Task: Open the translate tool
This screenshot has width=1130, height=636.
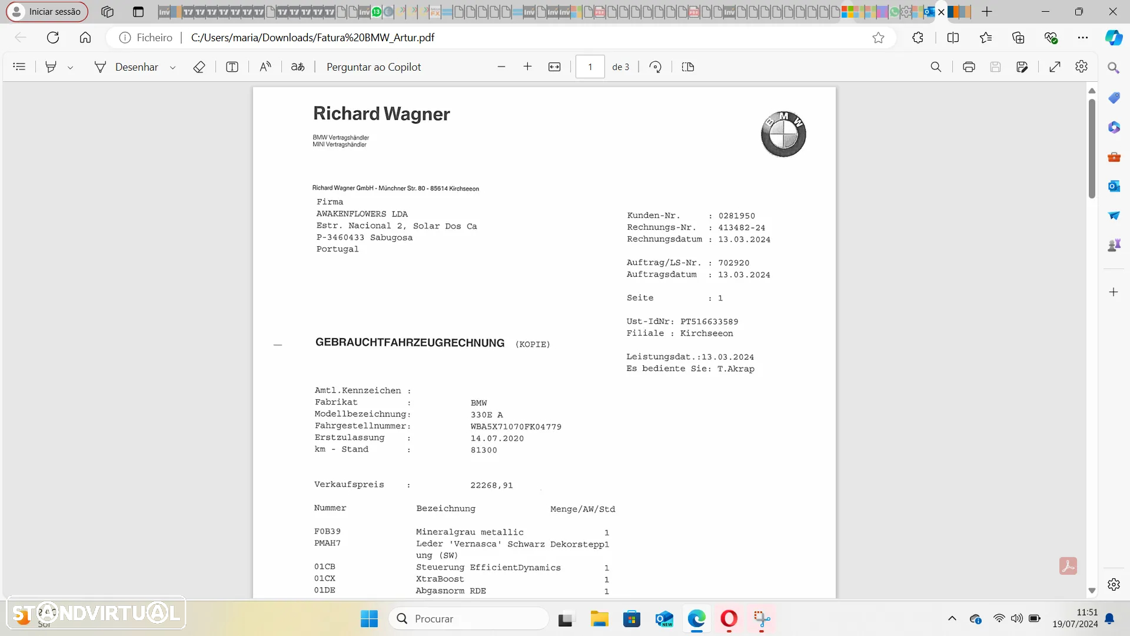Action: (x=298, y=67)
